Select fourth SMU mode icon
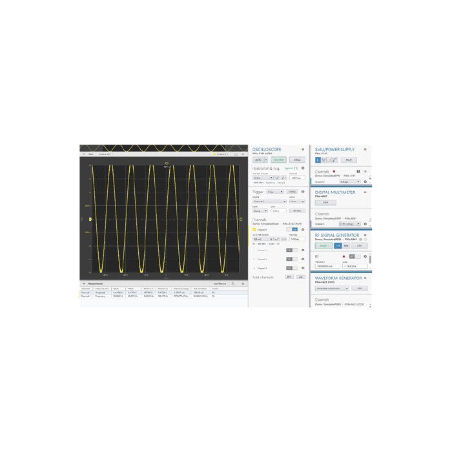This screenshot has width=452, height=452. click(335, 159)
